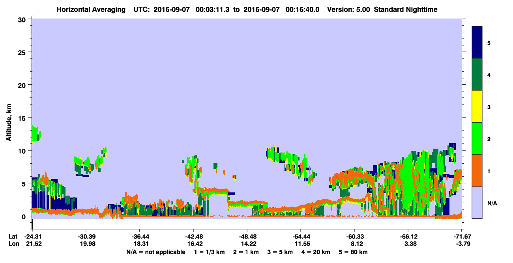Click the 'N/A = not applicable' legend note
513x263 pixels.
coord(155,252)
